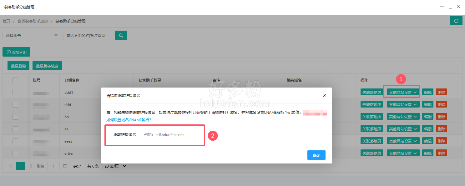The height and width of the screenshot is (186, 465).
Task: Click the magnifier search icon button
Action: pos(121,35)
